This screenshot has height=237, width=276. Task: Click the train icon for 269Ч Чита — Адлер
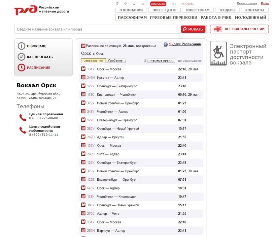[x=83, y=154]
